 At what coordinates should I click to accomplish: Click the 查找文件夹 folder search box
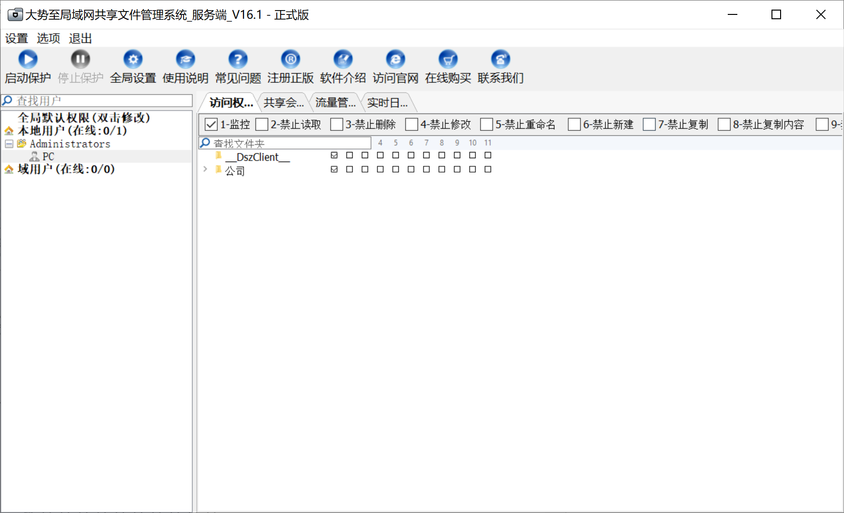point(288,143)
